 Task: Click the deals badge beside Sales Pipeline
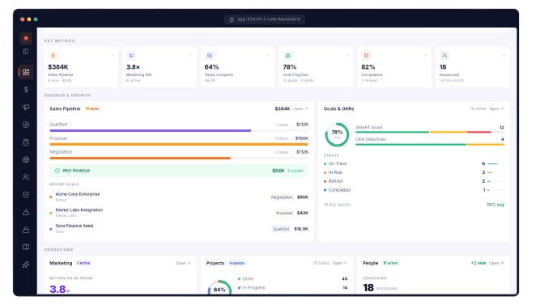[92, 108]
